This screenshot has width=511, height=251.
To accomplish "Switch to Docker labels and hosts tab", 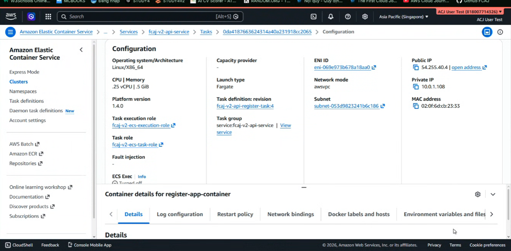I will point(359,214).
